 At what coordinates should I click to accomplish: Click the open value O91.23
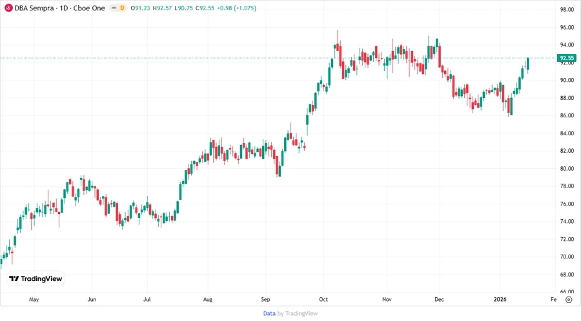click(140, 8)
